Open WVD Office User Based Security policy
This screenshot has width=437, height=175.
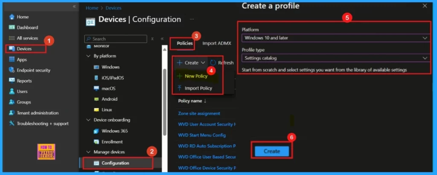[x=207, y=157]
